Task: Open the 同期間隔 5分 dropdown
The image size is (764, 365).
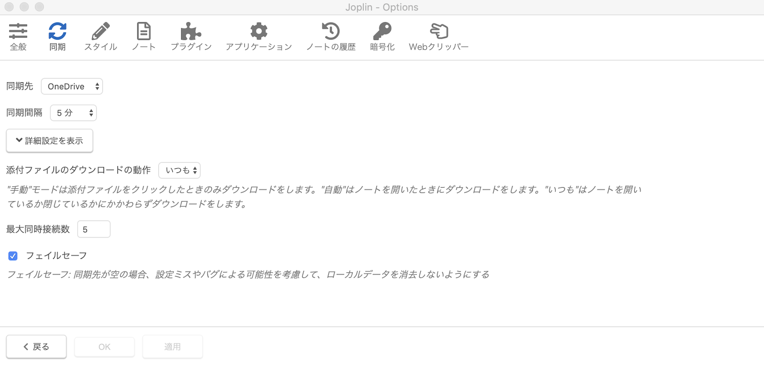Action: [74, 113]
